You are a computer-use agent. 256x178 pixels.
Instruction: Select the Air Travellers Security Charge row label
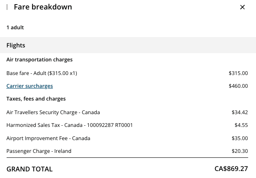53,112
